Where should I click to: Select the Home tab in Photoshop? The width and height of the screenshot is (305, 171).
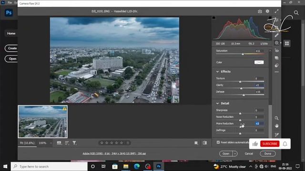[x=11, y=33]
